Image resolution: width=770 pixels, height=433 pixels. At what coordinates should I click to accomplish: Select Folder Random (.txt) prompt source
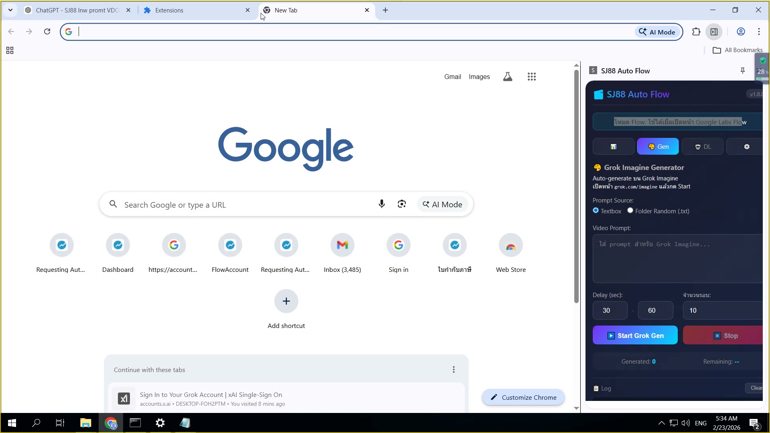(x=630, y=210)
